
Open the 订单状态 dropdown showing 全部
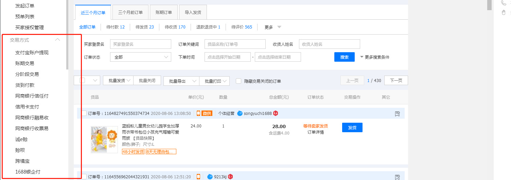(140, 57)
